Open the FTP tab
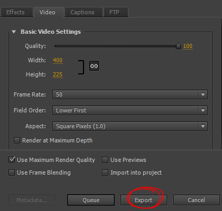 (x=116, y=12)
